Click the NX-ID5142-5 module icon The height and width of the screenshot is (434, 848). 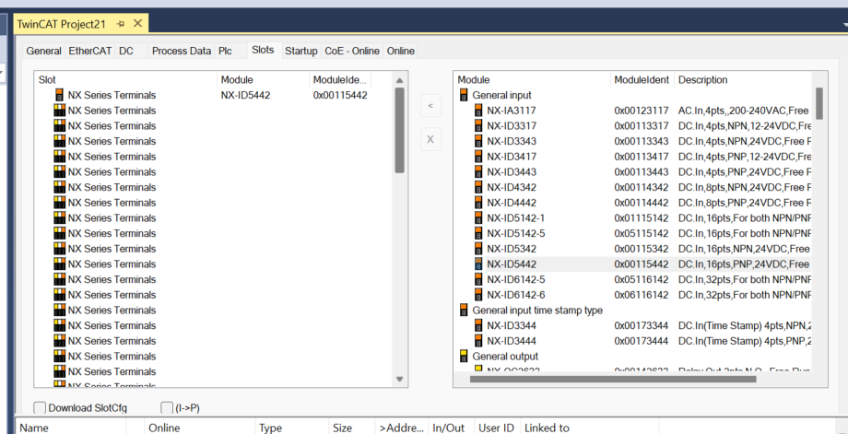pyautogui.click(x=478, y=233)
